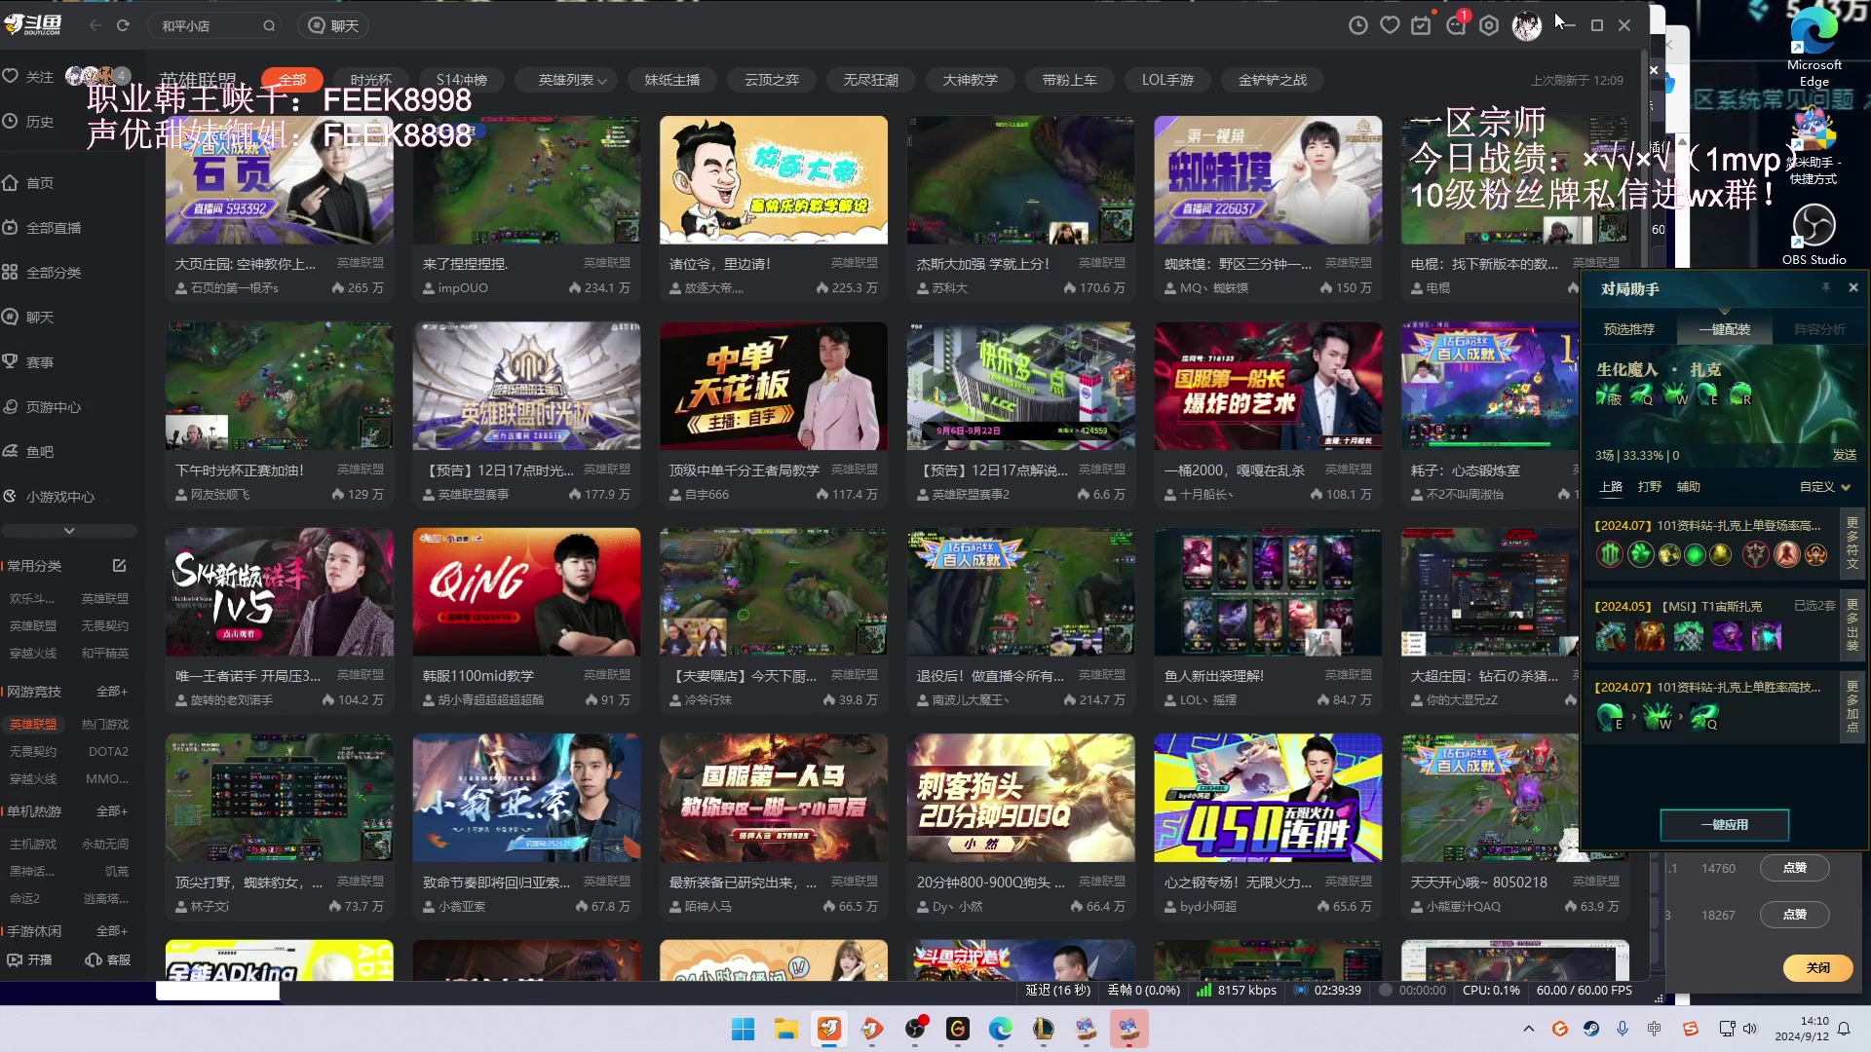This screenshot has height=1052, width=1871.
Task: Click the 一键应用 button
Action: point(1724,825)
